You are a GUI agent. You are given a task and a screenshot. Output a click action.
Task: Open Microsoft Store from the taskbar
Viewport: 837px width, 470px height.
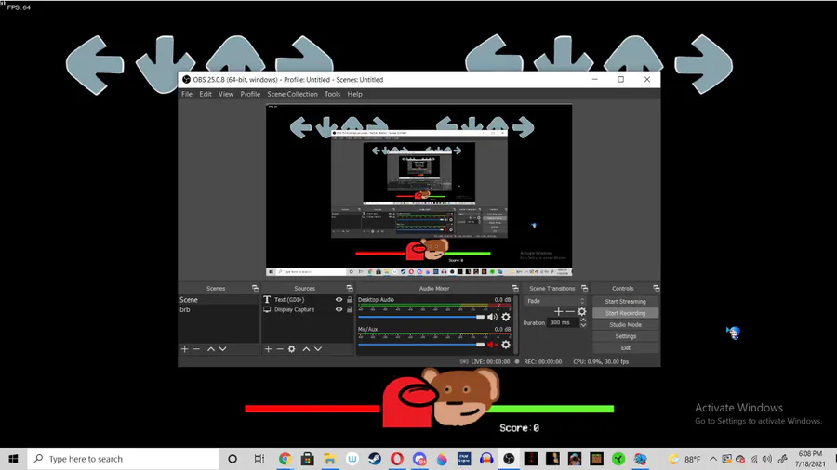(x=308, y=459)
